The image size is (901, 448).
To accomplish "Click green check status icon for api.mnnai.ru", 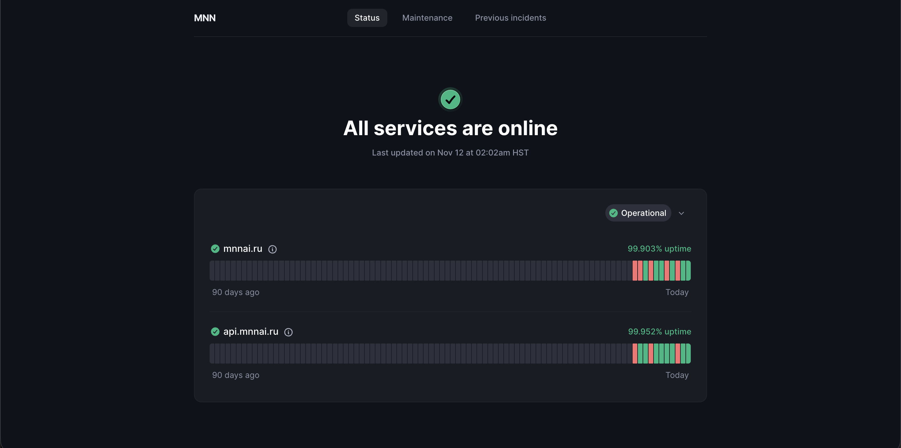I will point(215,332).
